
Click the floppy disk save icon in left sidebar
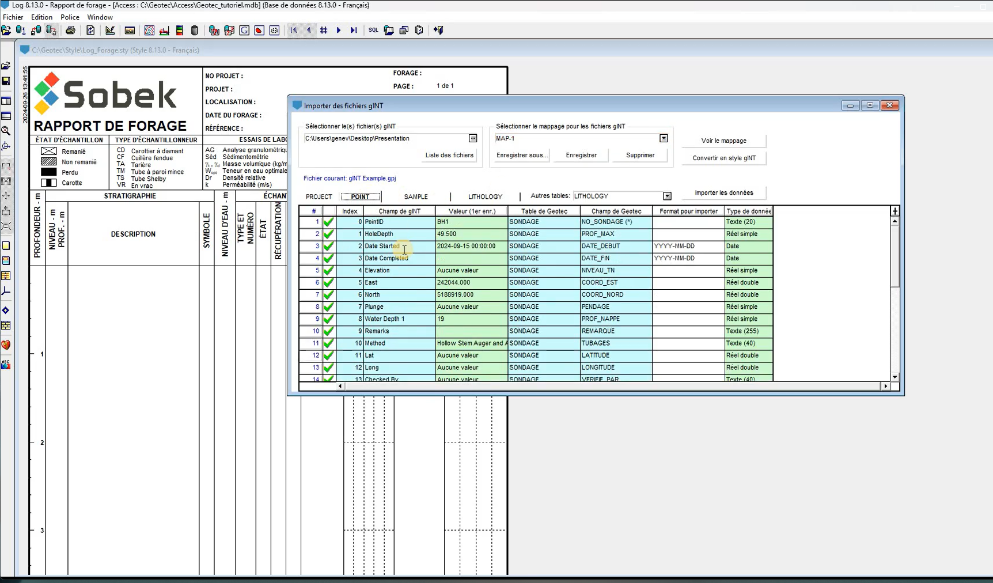pos(6,81)
